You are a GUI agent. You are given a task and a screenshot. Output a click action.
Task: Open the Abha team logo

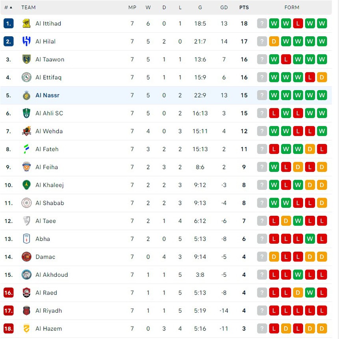pyautogui.click(x=26, y=239)
